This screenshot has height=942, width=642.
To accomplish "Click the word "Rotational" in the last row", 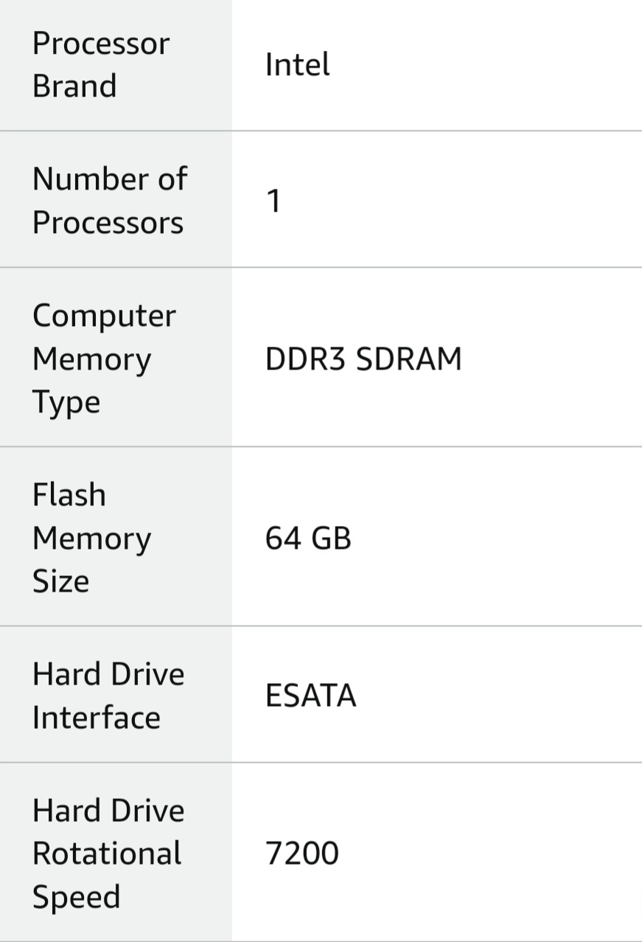I will click(107, 853).
